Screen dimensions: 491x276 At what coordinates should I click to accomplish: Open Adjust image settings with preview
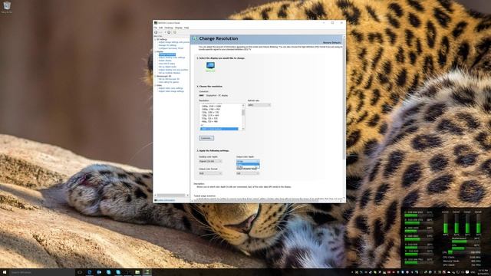(x=174, y=42)
